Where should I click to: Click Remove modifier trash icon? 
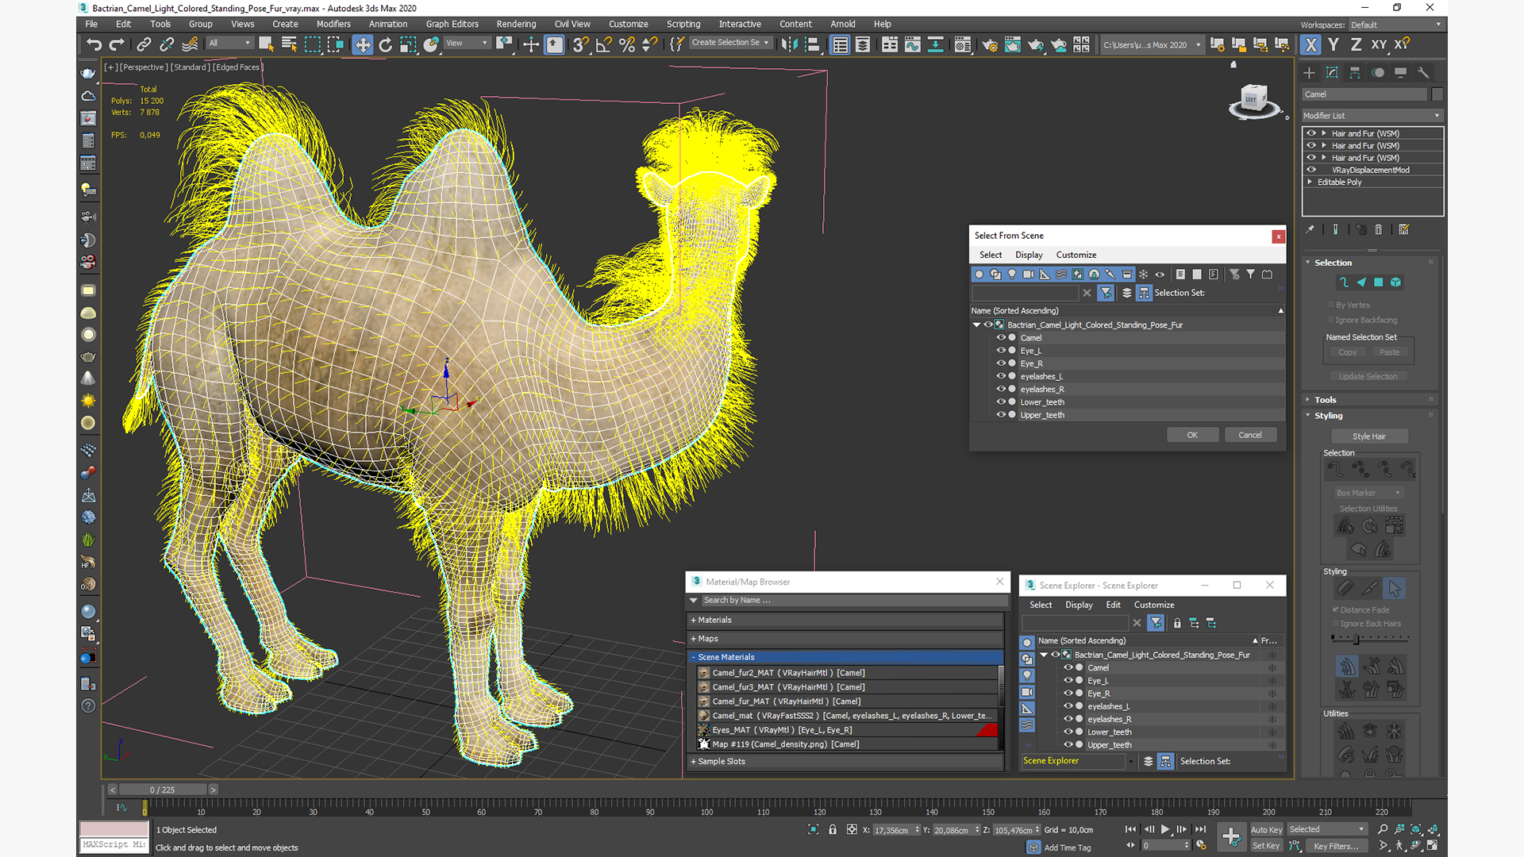coord(1378,229)
